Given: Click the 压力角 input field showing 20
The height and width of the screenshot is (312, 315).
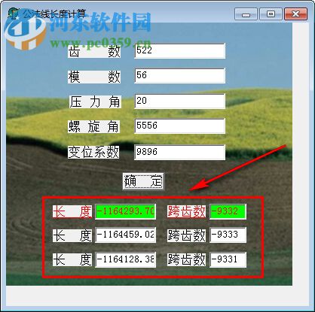Looking at the screenshot, I should click(x=179, y=101).
